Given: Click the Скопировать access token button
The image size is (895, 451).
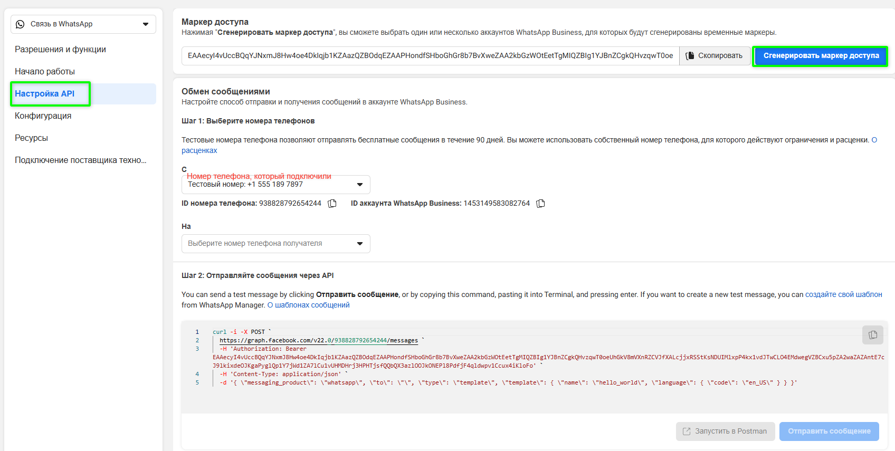Looking at the screenshot, I should pos(715,56).
